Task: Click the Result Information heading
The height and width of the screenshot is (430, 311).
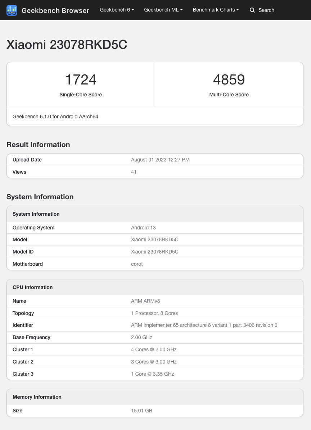Action: pyautogui.click(x=38, y=145)
